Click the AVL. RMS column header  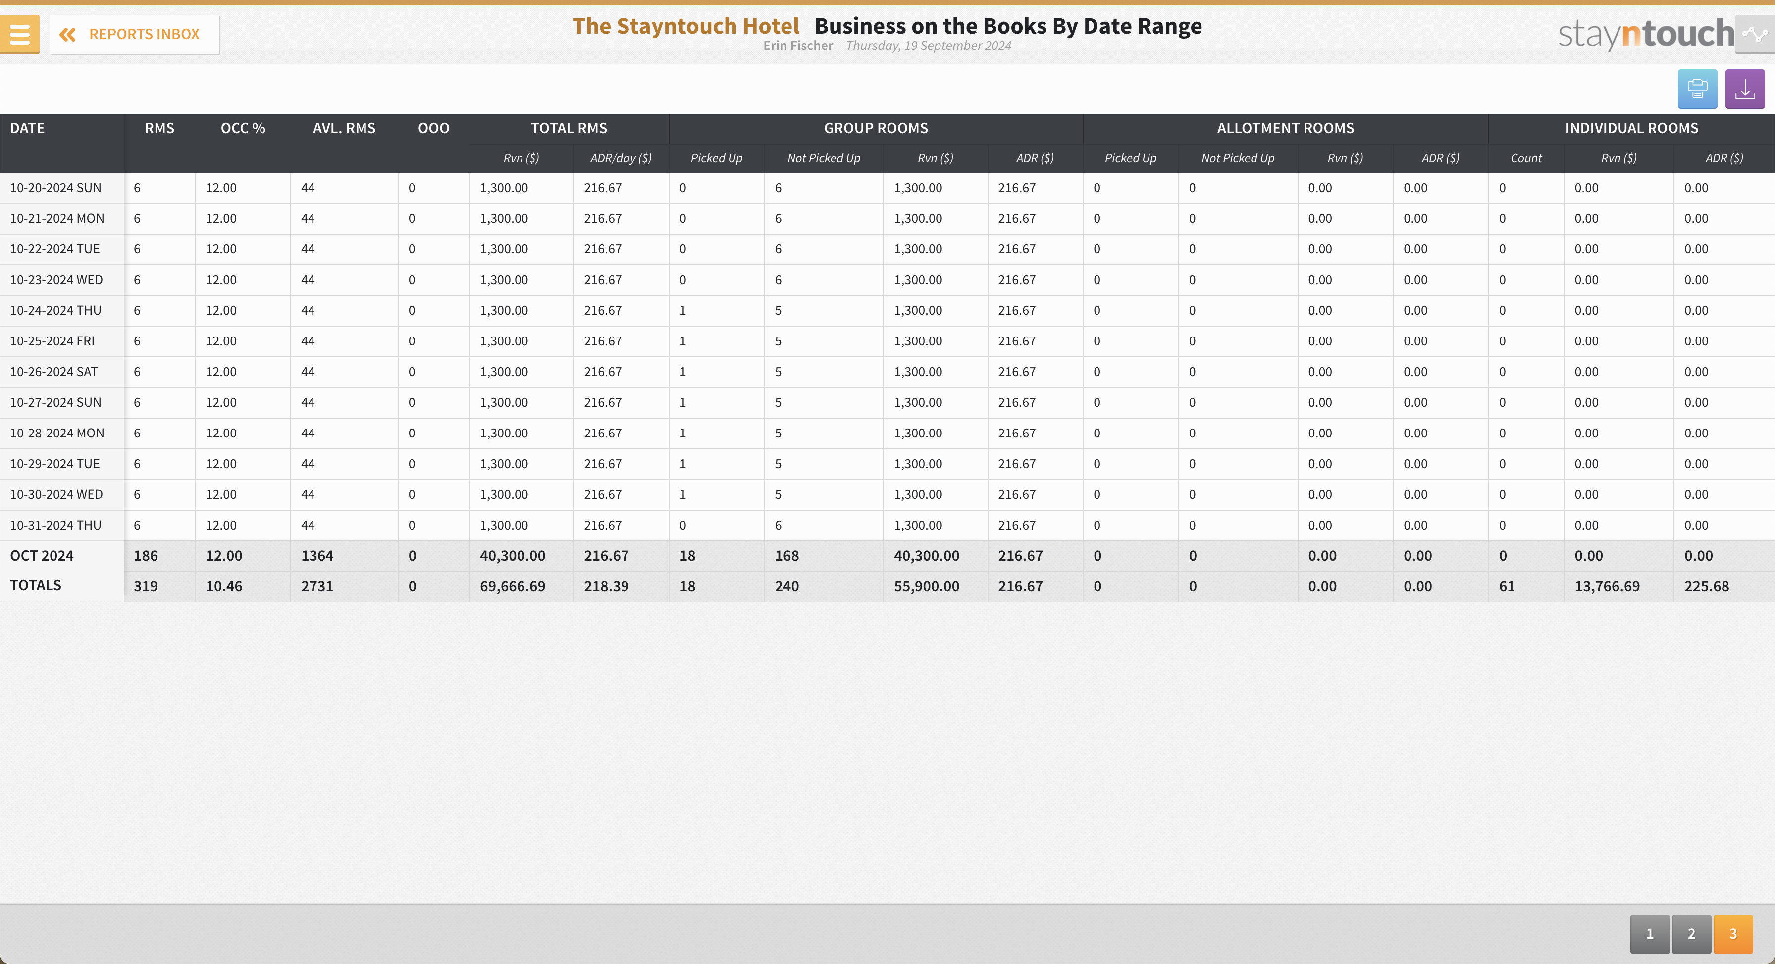(344, 128)
